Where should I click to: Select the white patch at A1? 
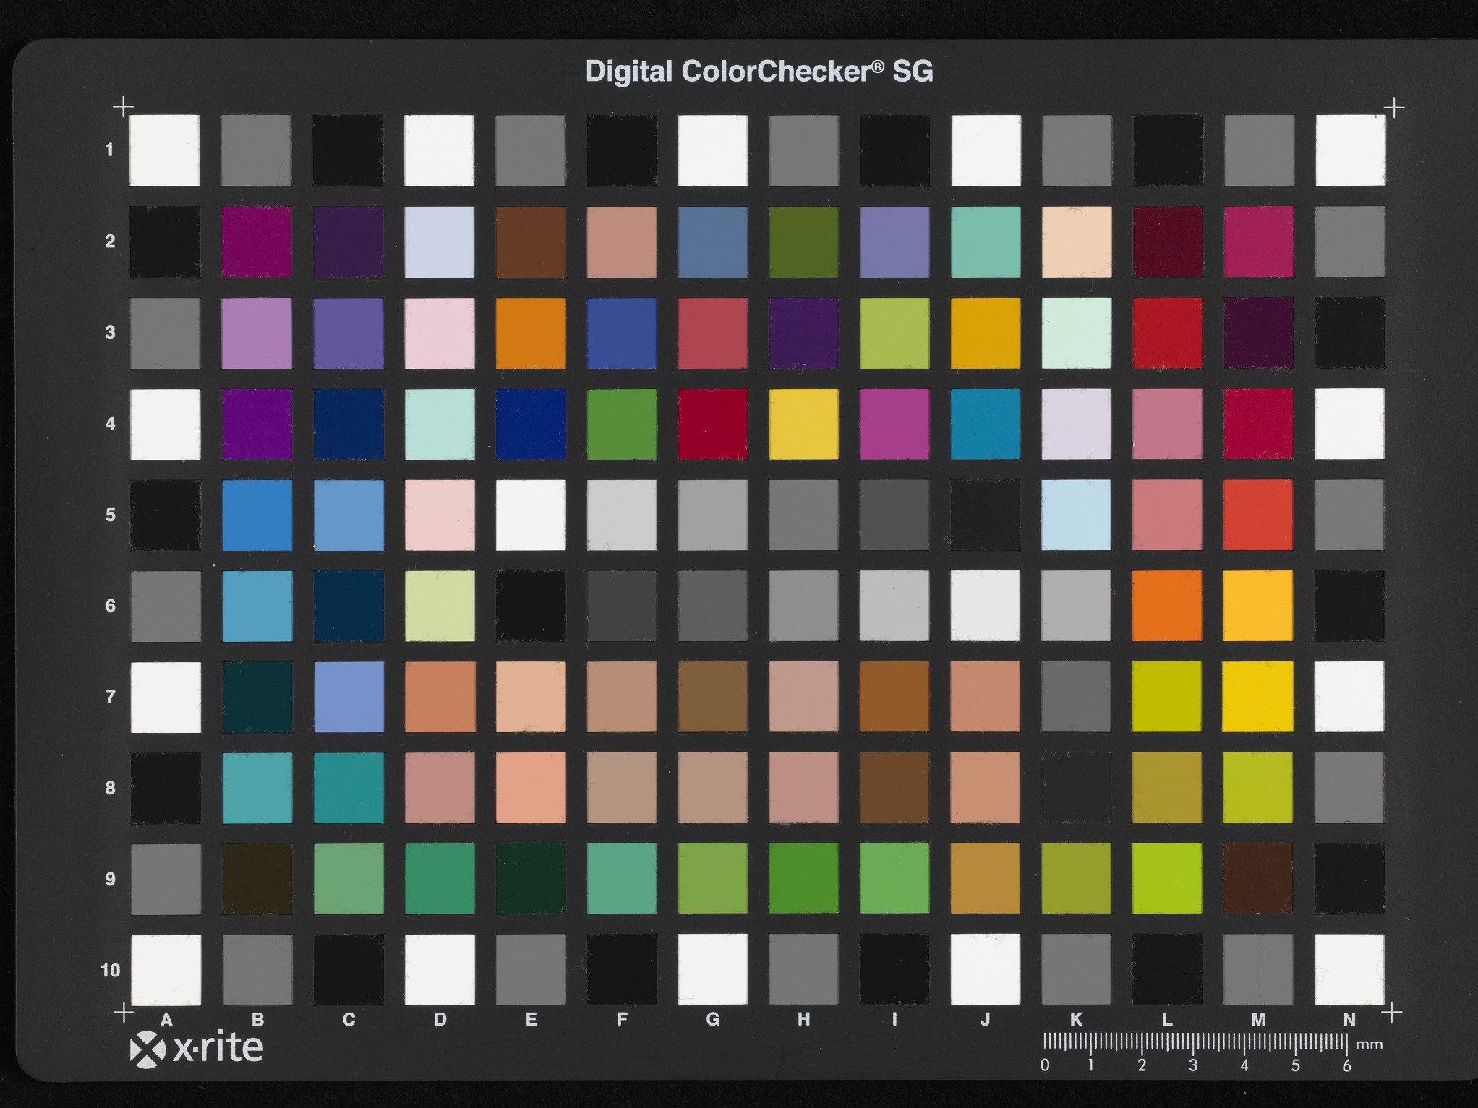[165, 149]
